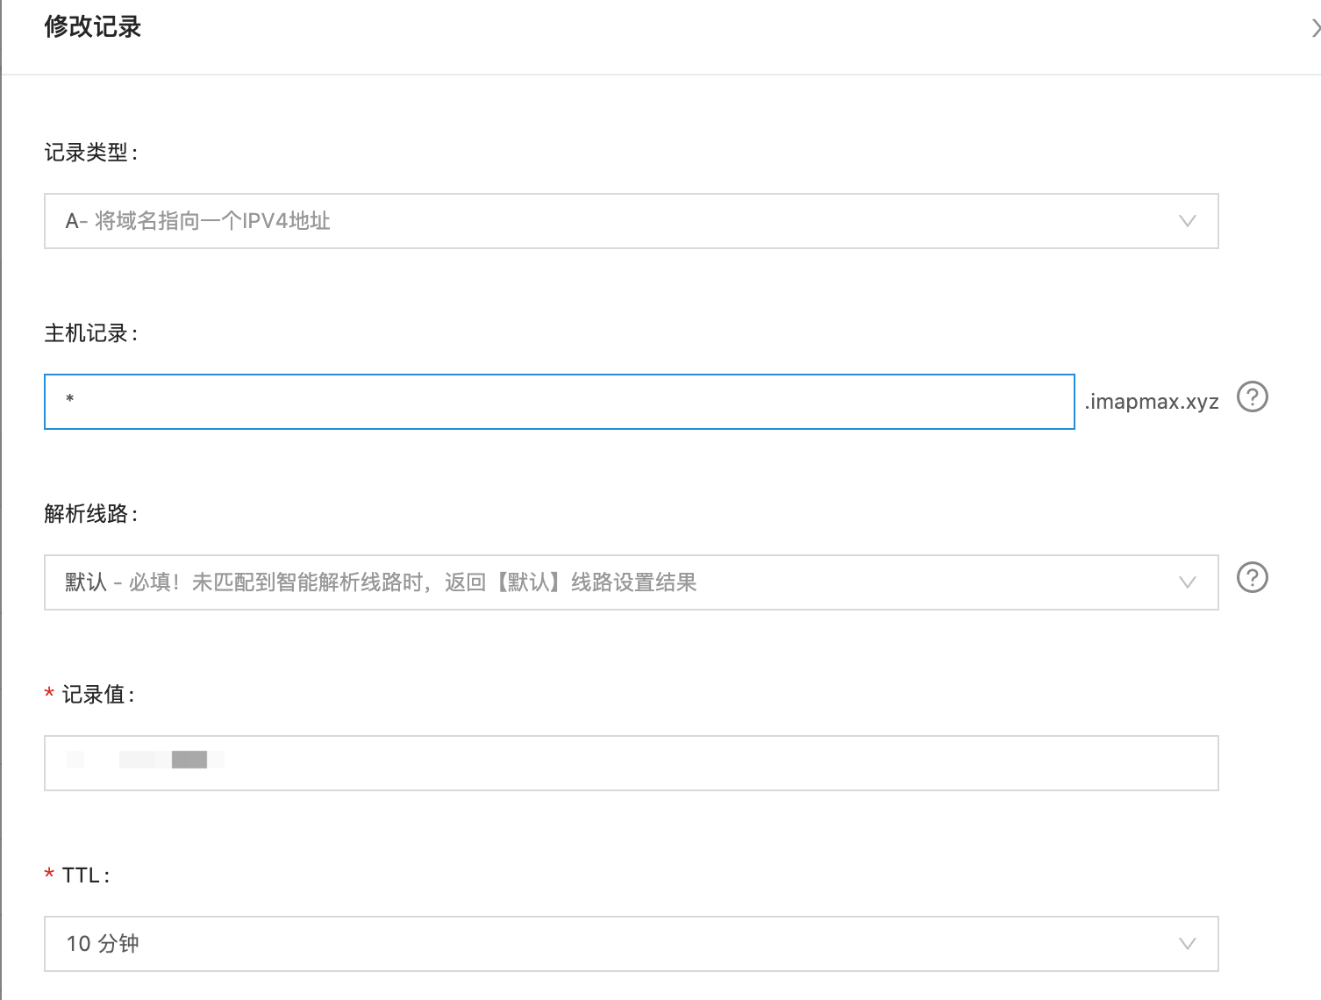Image resolution: width=1321 pixels, height=1000 pixels.
Task: Click the chevron arrow in TTL selector
Action: pyautogui.click(x=1187, y=944)
